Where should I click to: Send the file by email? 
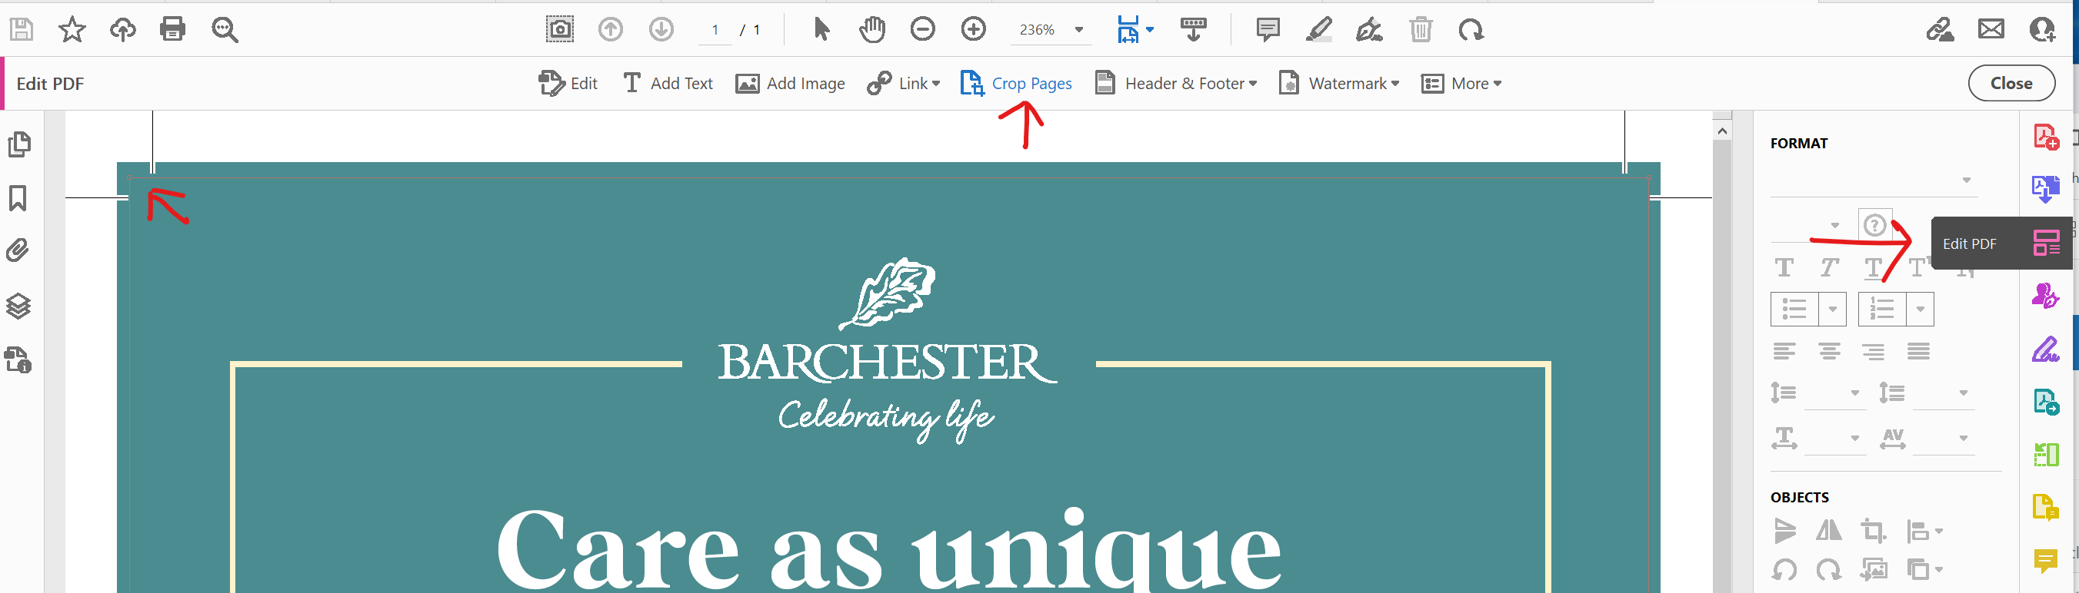(1991, 30)
